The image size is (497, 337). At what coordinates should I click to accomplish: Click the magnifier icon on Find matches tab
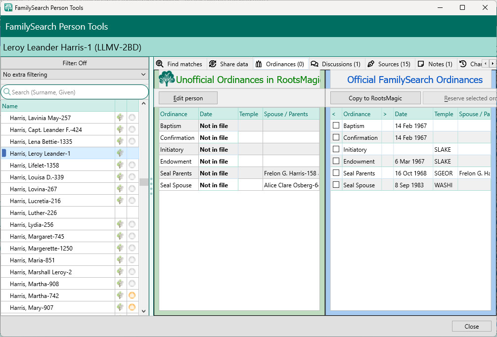click(x=160, y=64)
